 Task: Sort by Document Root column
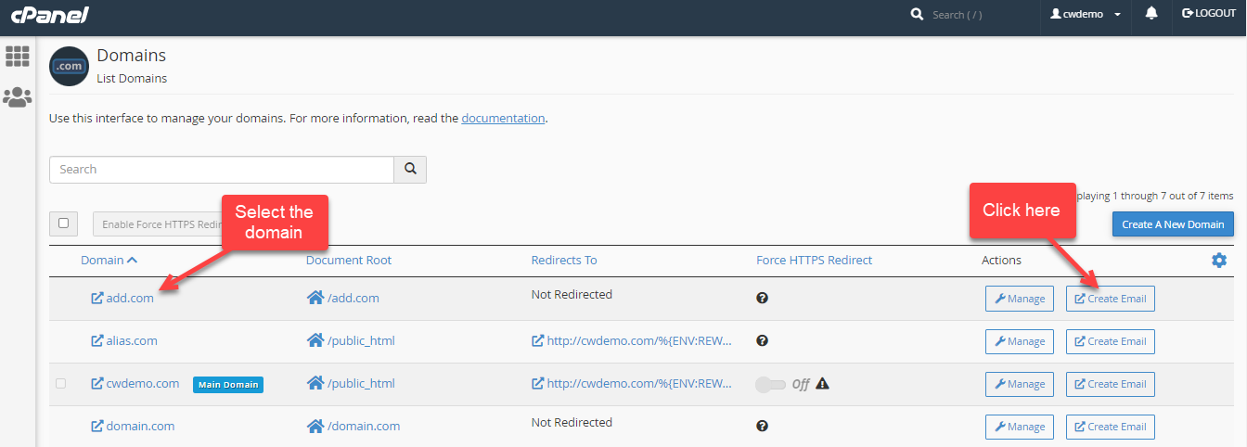point(348,261)
